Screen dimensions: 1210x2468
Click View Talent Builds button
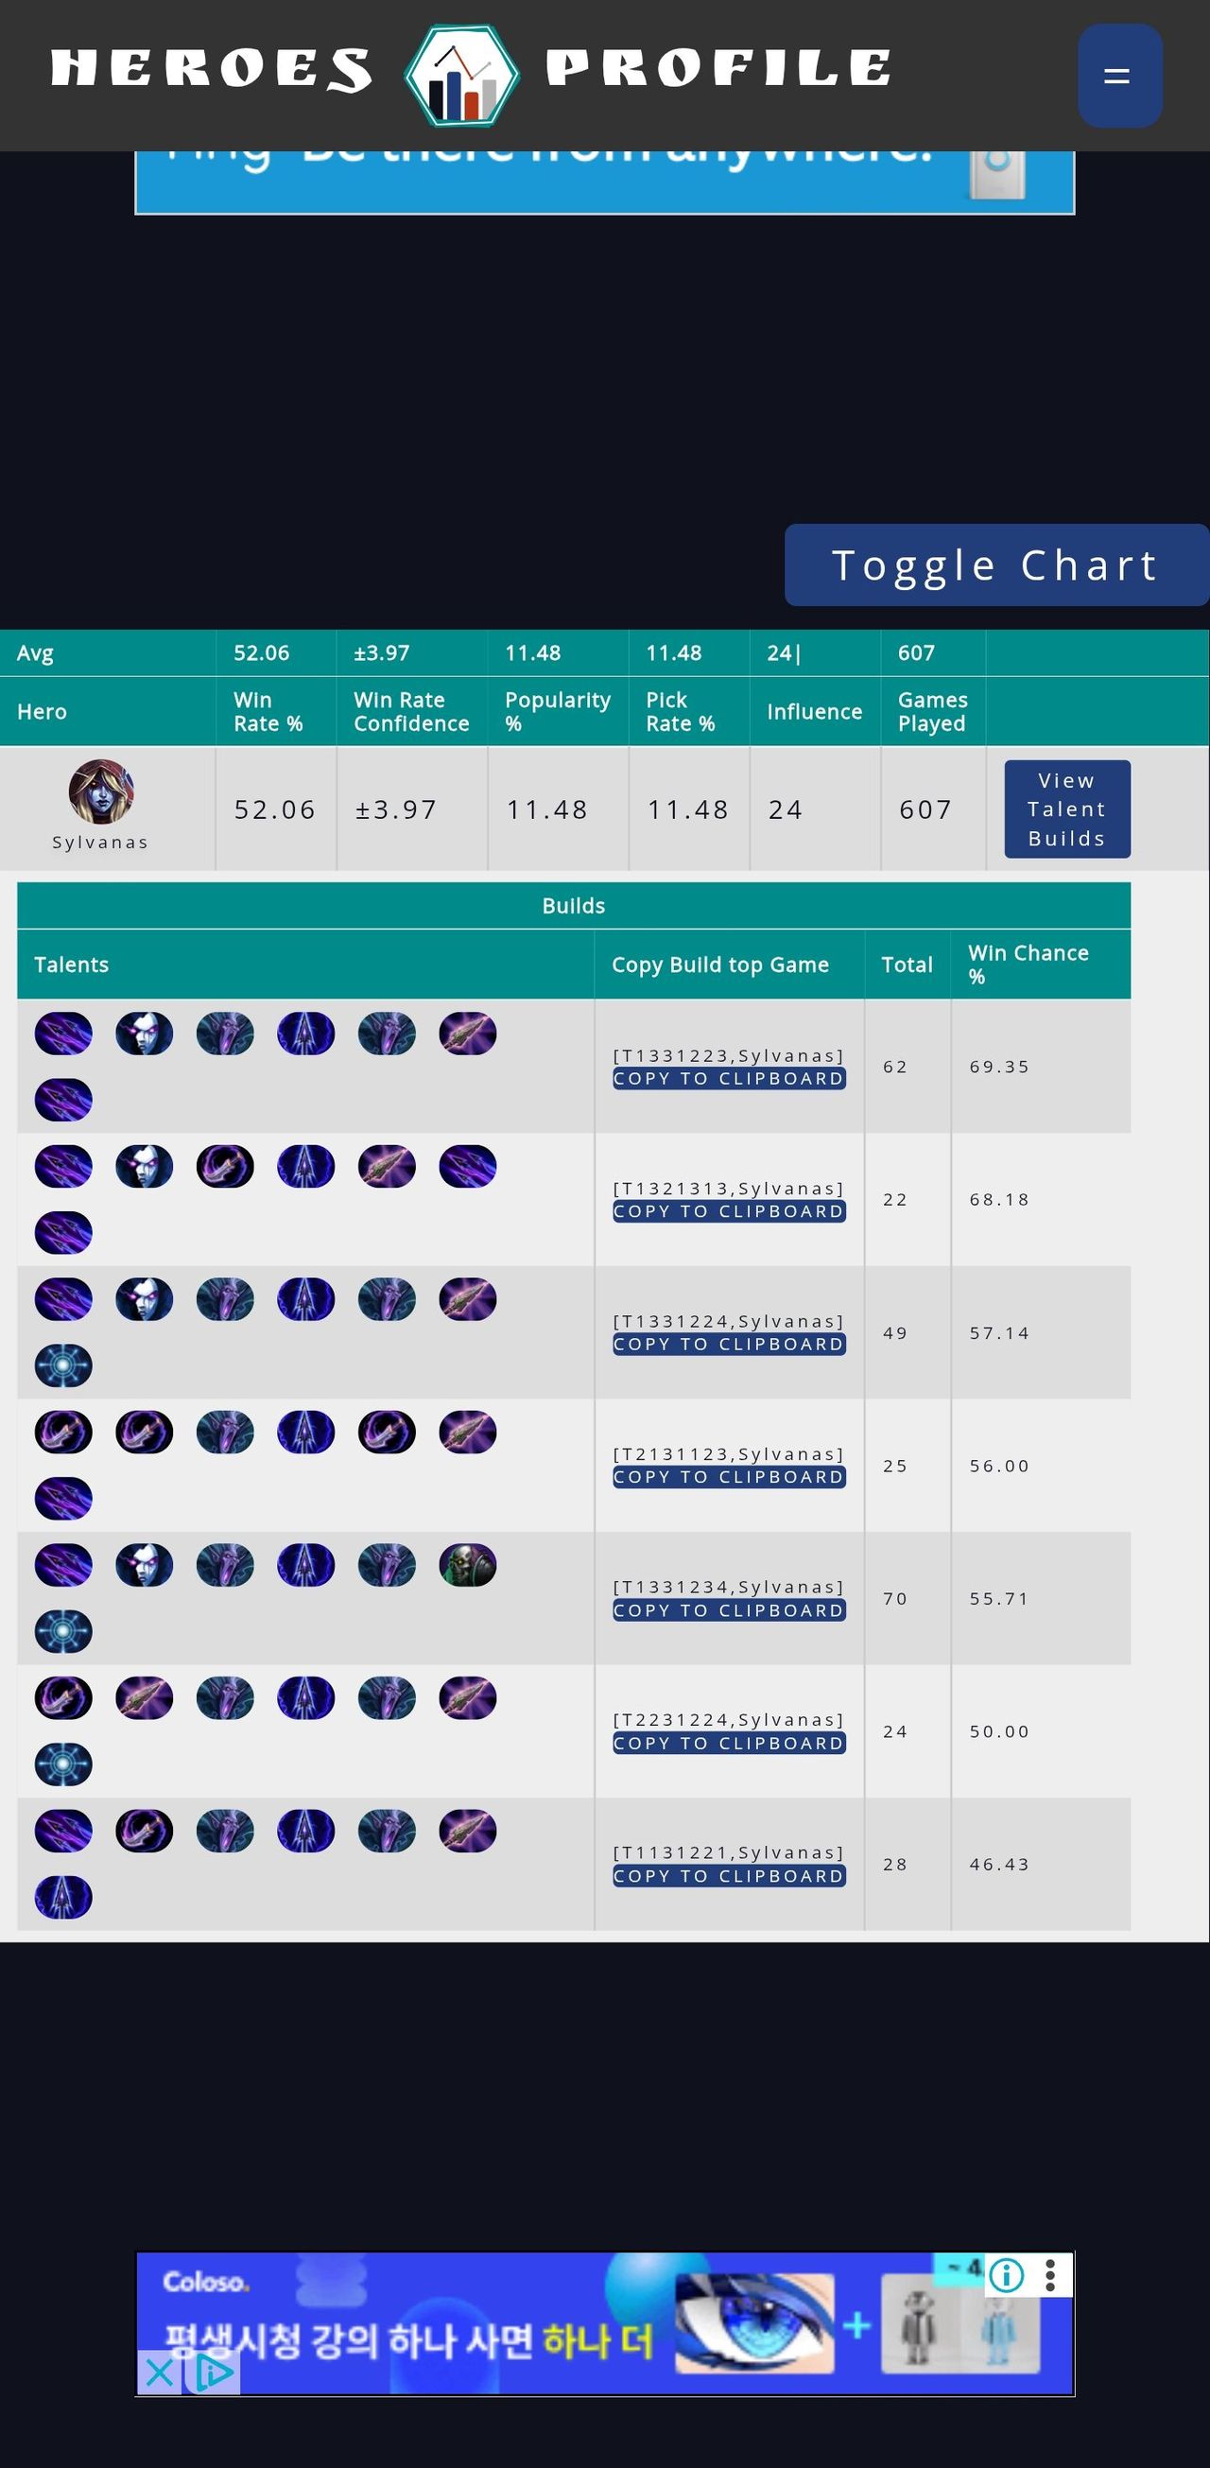[x=1066, y=809]
